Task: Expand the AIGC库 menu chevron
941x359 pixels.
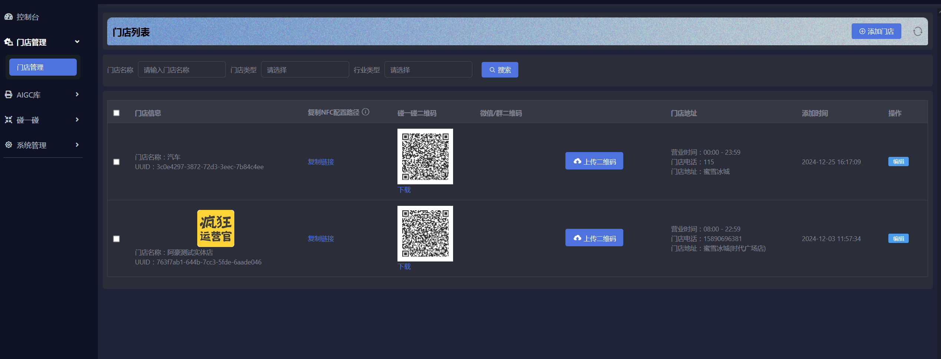Action: tap(77, 95)
